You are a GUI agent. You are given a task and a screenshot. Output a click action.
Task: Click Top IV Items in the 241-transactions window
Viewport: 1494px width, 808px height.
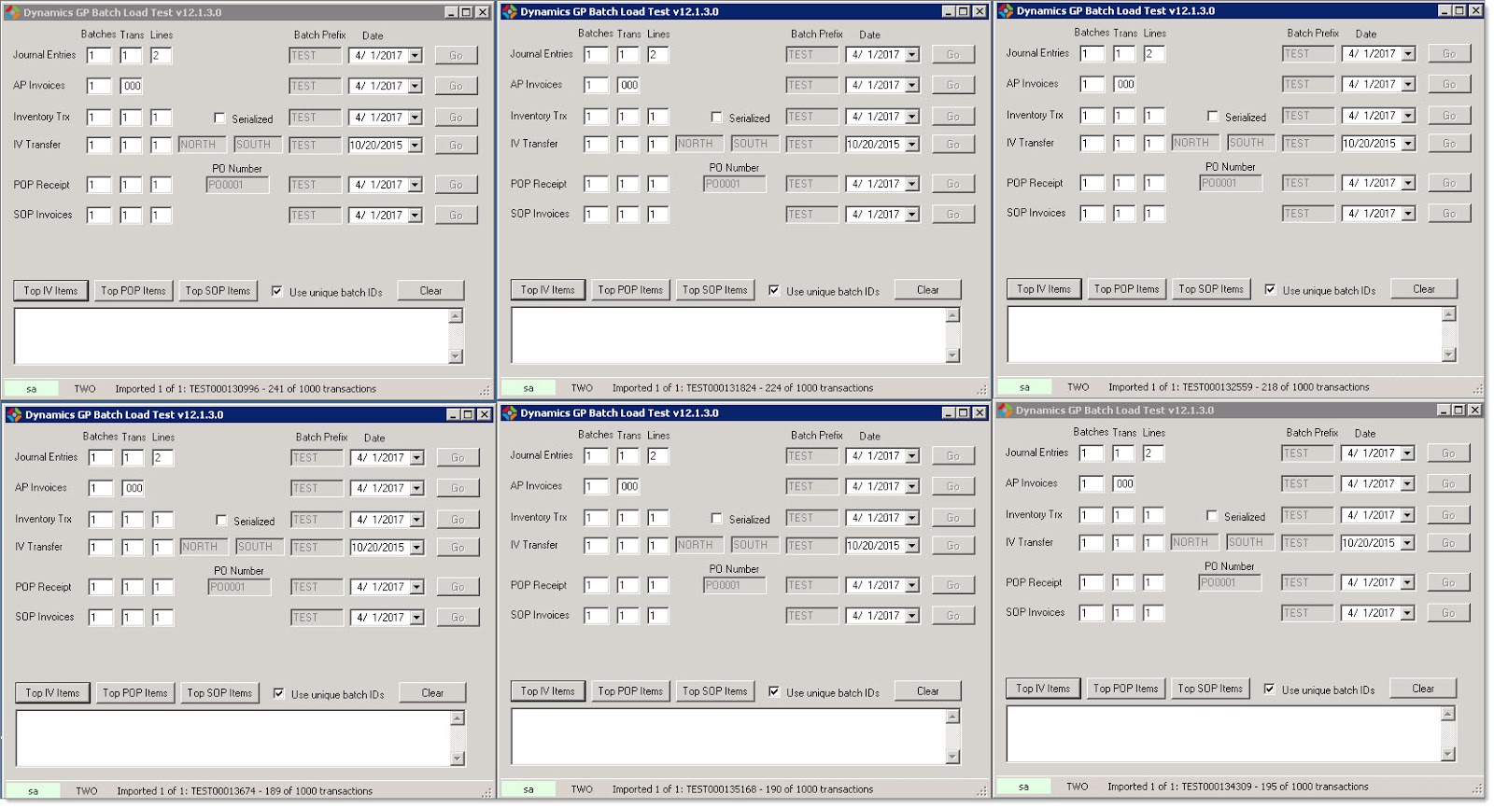[x=51, y=291]
